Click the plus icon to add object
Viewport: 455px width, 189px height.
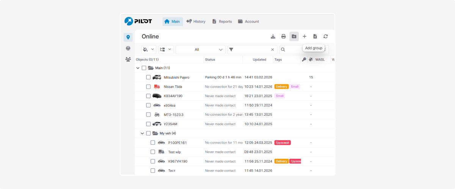(304, 36)
